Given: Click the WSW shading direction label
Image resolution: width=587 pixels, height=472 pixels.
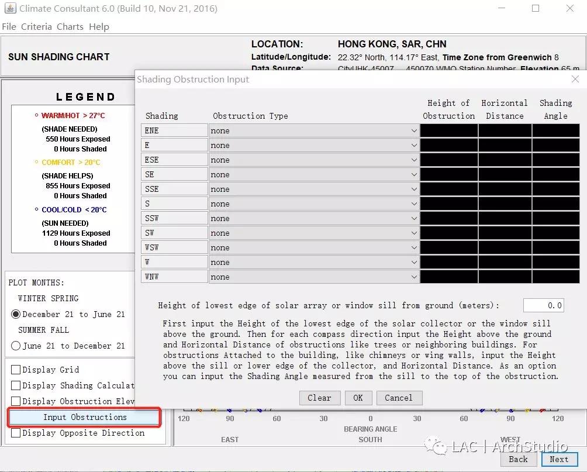Looking at the screenshot, I should 174,247.
